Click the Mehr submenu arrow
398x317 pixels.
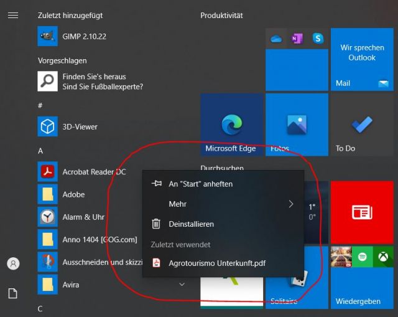click(x=291, y=204)
